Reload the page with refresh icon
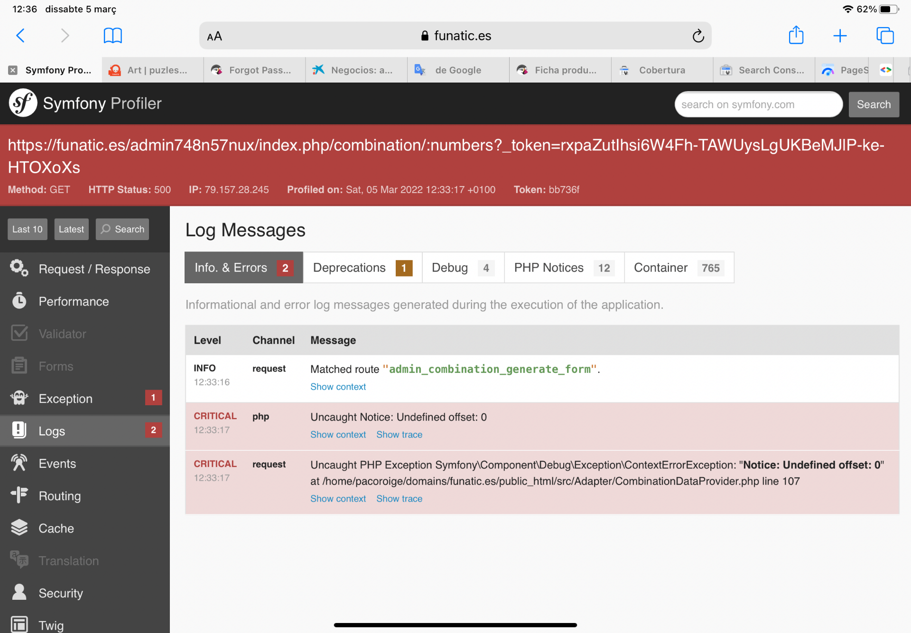Screen dimensions: 911x633 (697, 36)
